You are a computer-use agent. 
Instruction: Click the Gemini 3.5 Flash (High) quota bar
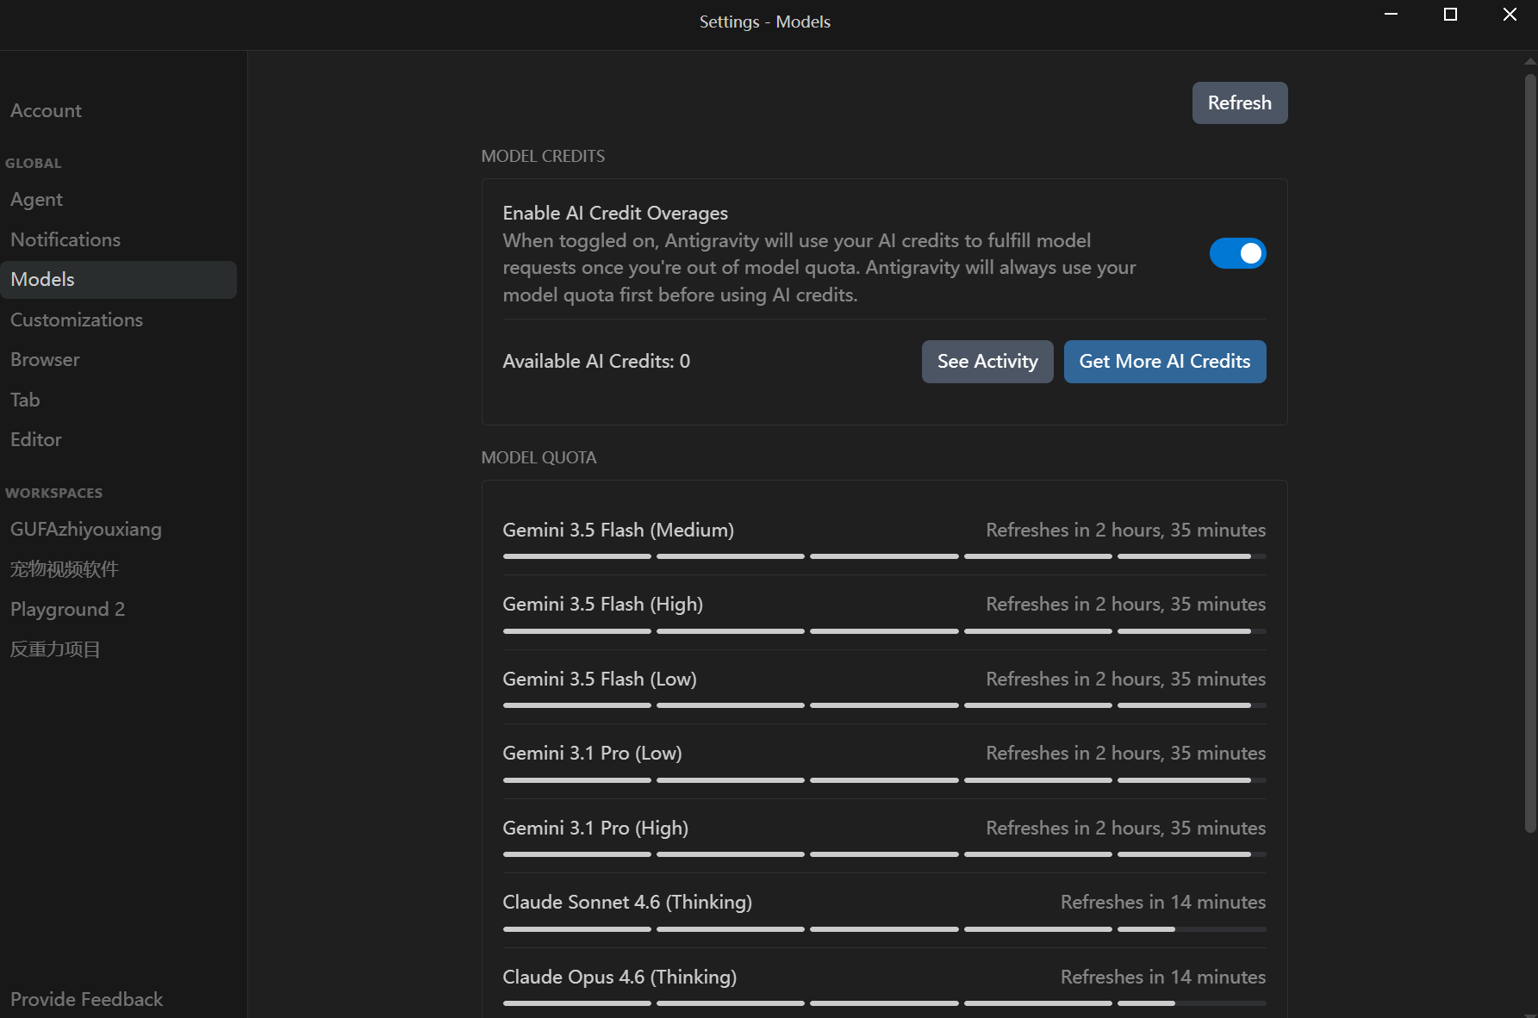pos(884,631)
